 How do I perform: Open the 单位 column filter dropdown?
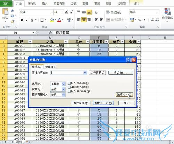(x=88, y=42)
